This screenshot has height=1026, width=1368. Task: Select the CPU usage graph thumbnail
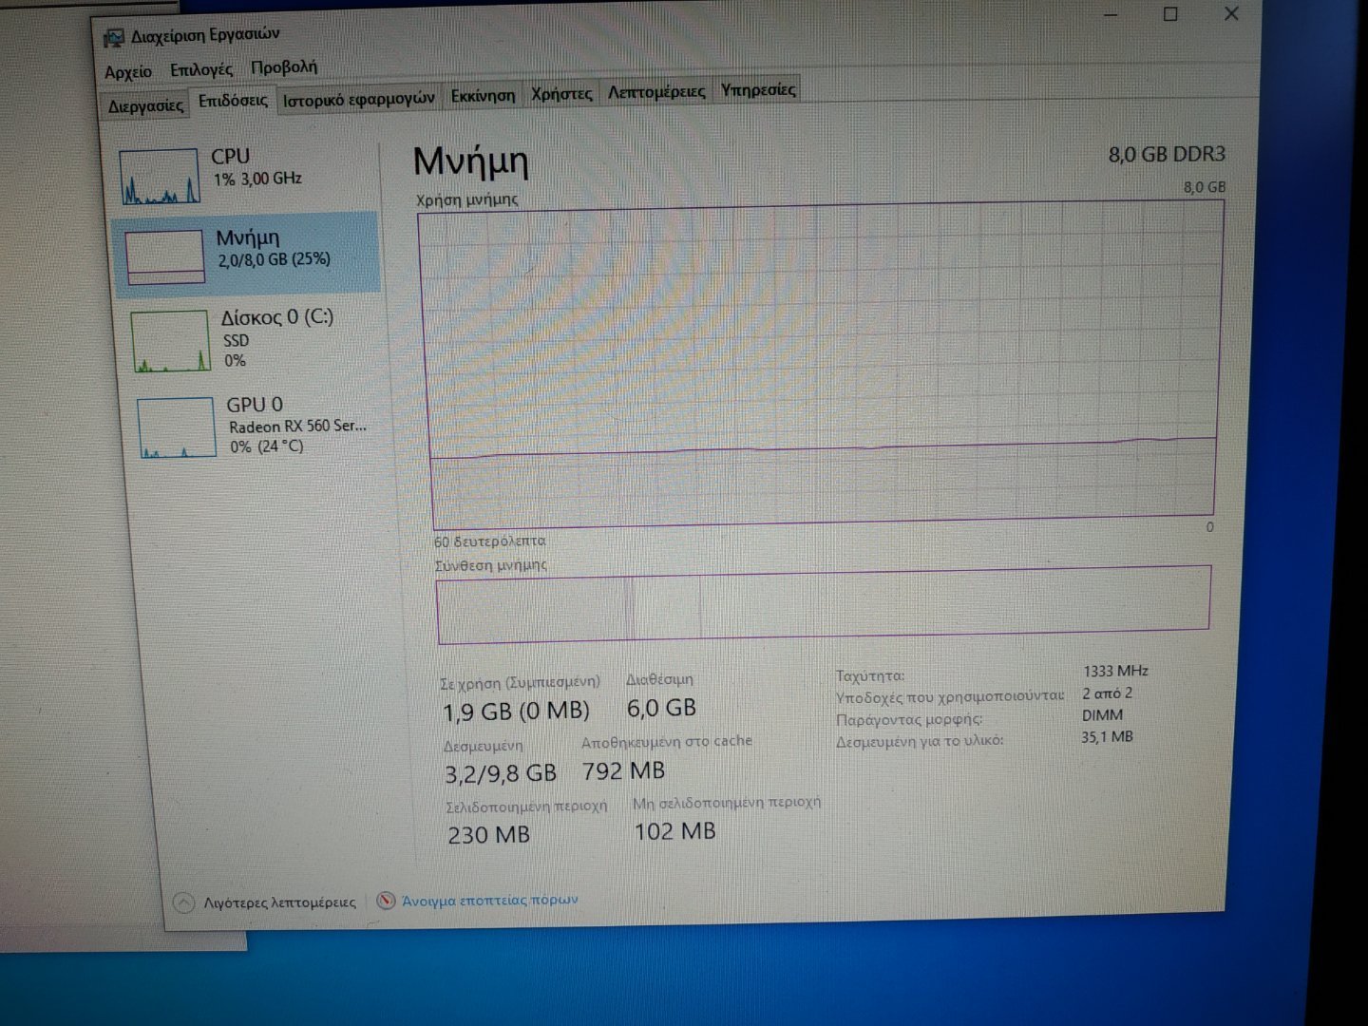pos(160,176)
